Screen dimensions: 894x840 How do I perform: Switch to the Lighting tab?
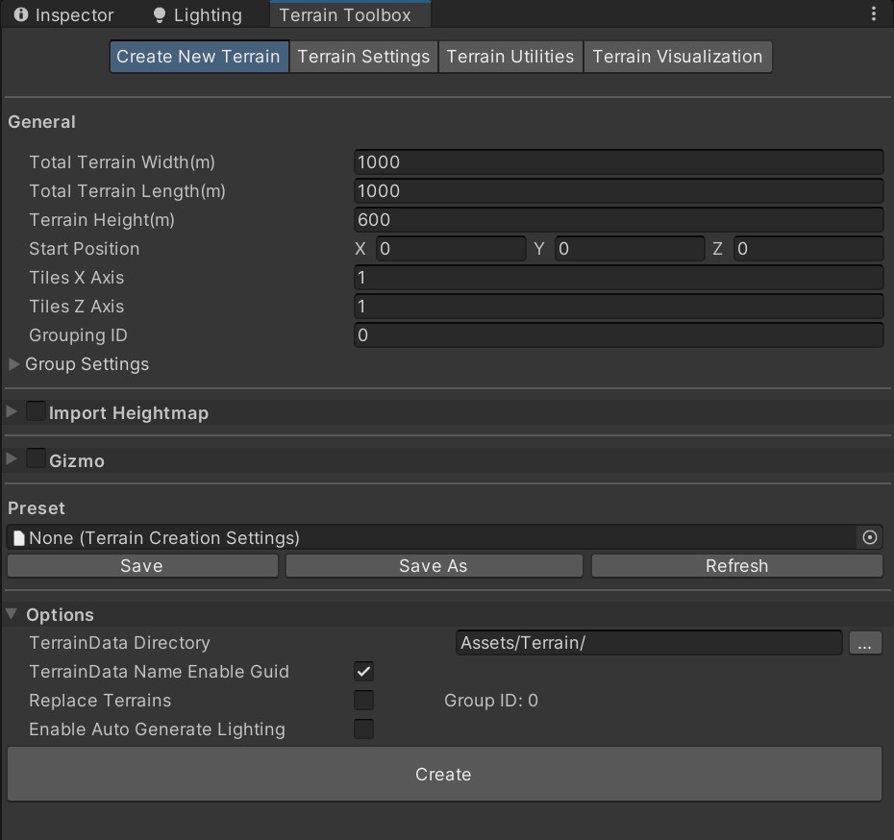point(198,14)
